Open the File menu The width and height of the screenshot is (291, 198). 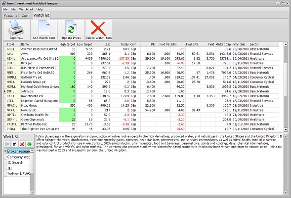coord(5,9)
